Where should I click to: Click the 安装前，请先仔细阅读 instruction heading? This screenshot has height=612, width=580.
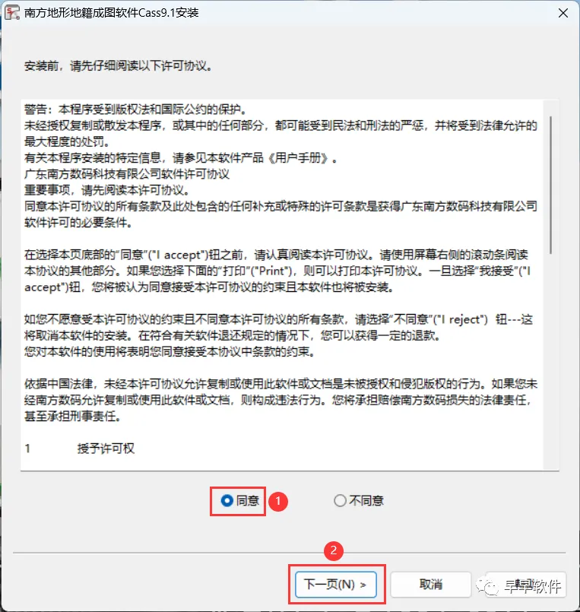pyautogui.click(x=119, y=66)
